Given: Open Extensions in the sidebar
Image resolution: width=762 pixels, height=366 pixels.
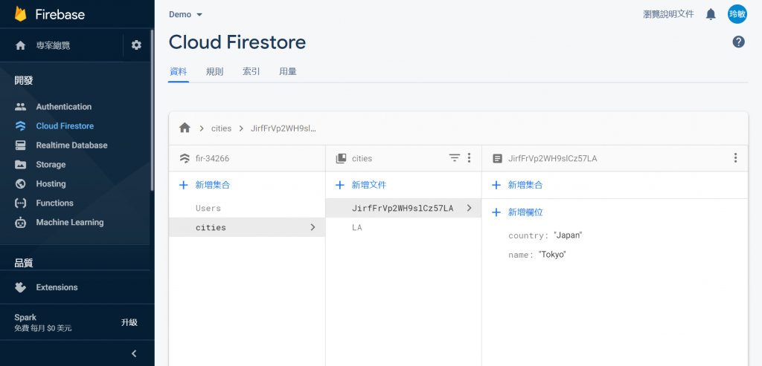Looking at the screenshot, I should coord(57,287).
